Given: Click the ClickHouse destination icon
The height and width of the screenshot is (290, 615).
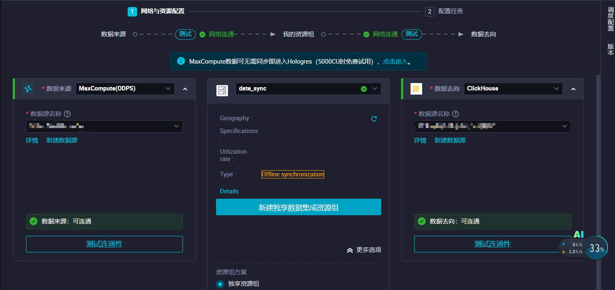Looking at the screenshot, I should (x=416, y=88).
